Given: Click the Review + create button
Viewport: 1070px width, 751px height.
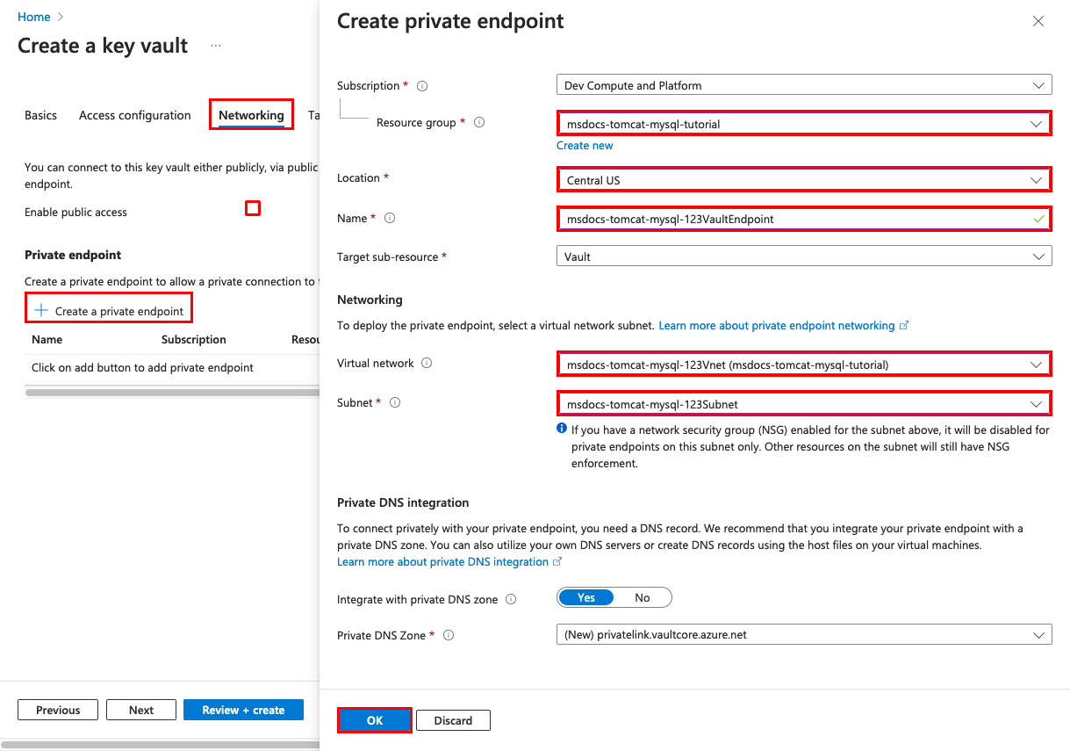Looking at the screenshot, I should click(x=243, y=710).
